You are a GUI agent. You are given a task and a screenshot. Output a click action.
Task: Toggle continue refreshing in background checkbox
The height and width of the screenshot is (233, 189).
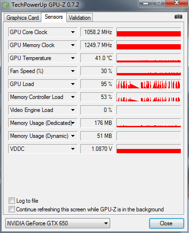pyautogui.click(x=12, y=209)
